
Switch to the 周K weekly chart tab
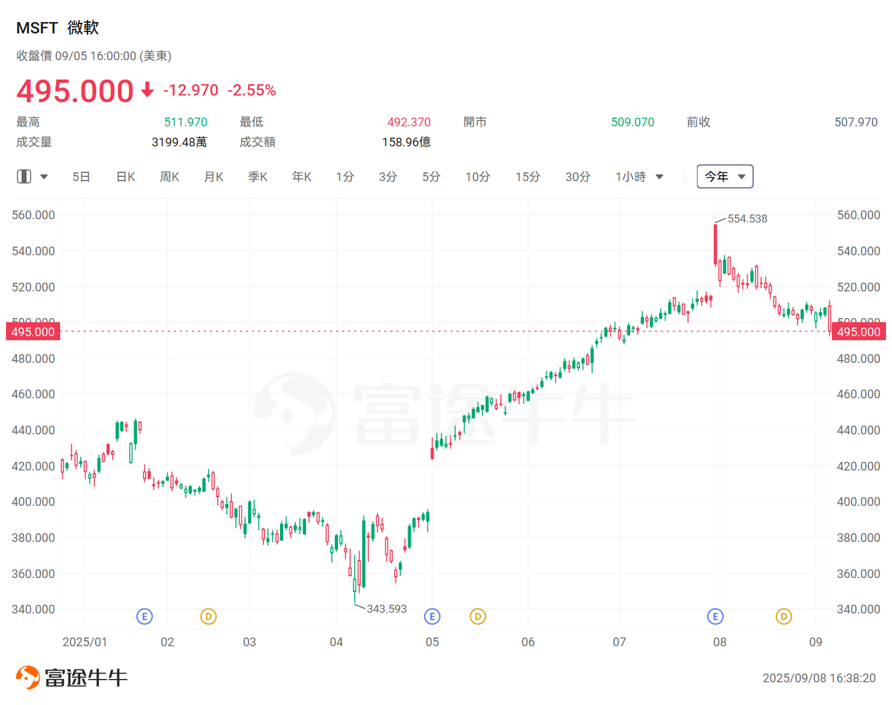(169, 176)
